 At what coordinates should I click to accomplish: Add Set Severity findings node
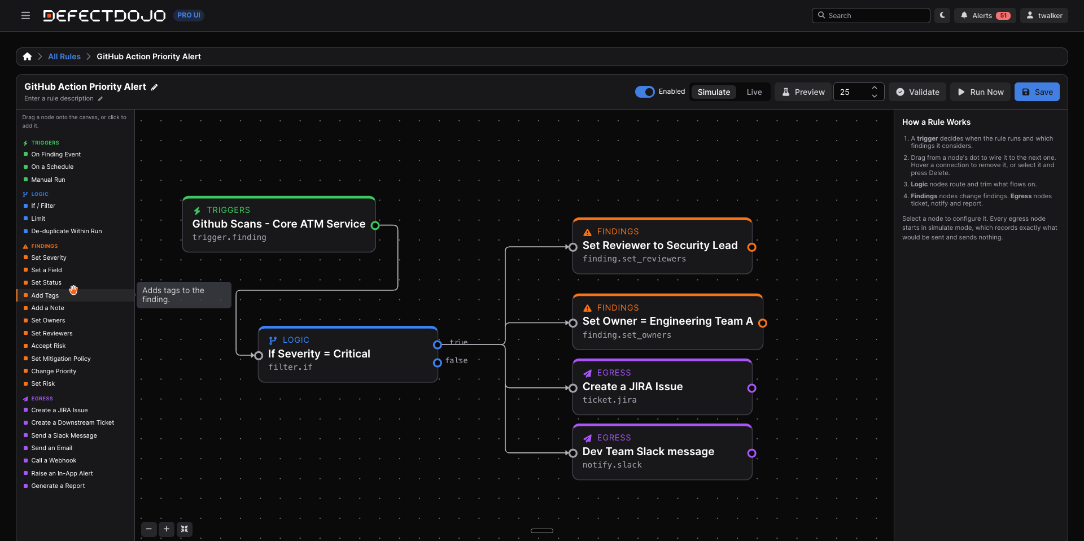coord(76,258)
